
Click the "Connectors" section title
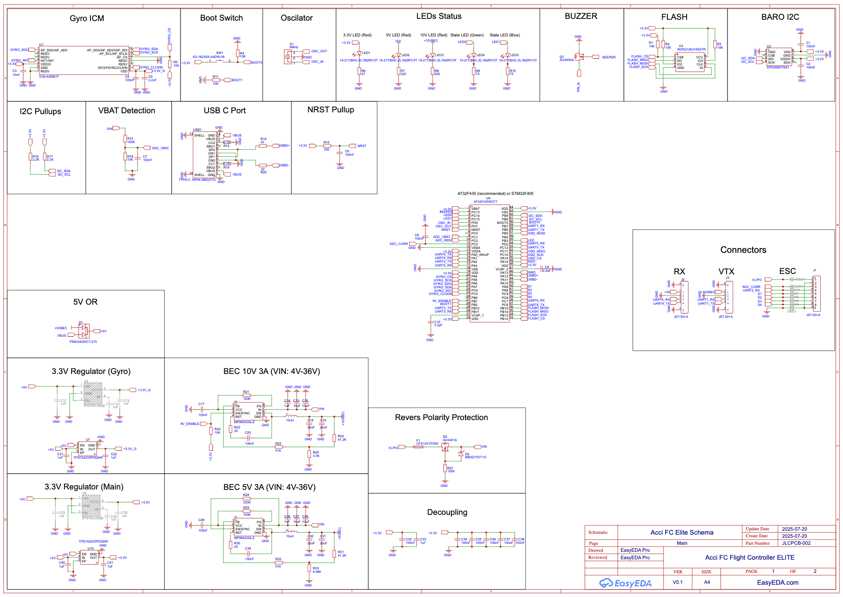[743, 250]
